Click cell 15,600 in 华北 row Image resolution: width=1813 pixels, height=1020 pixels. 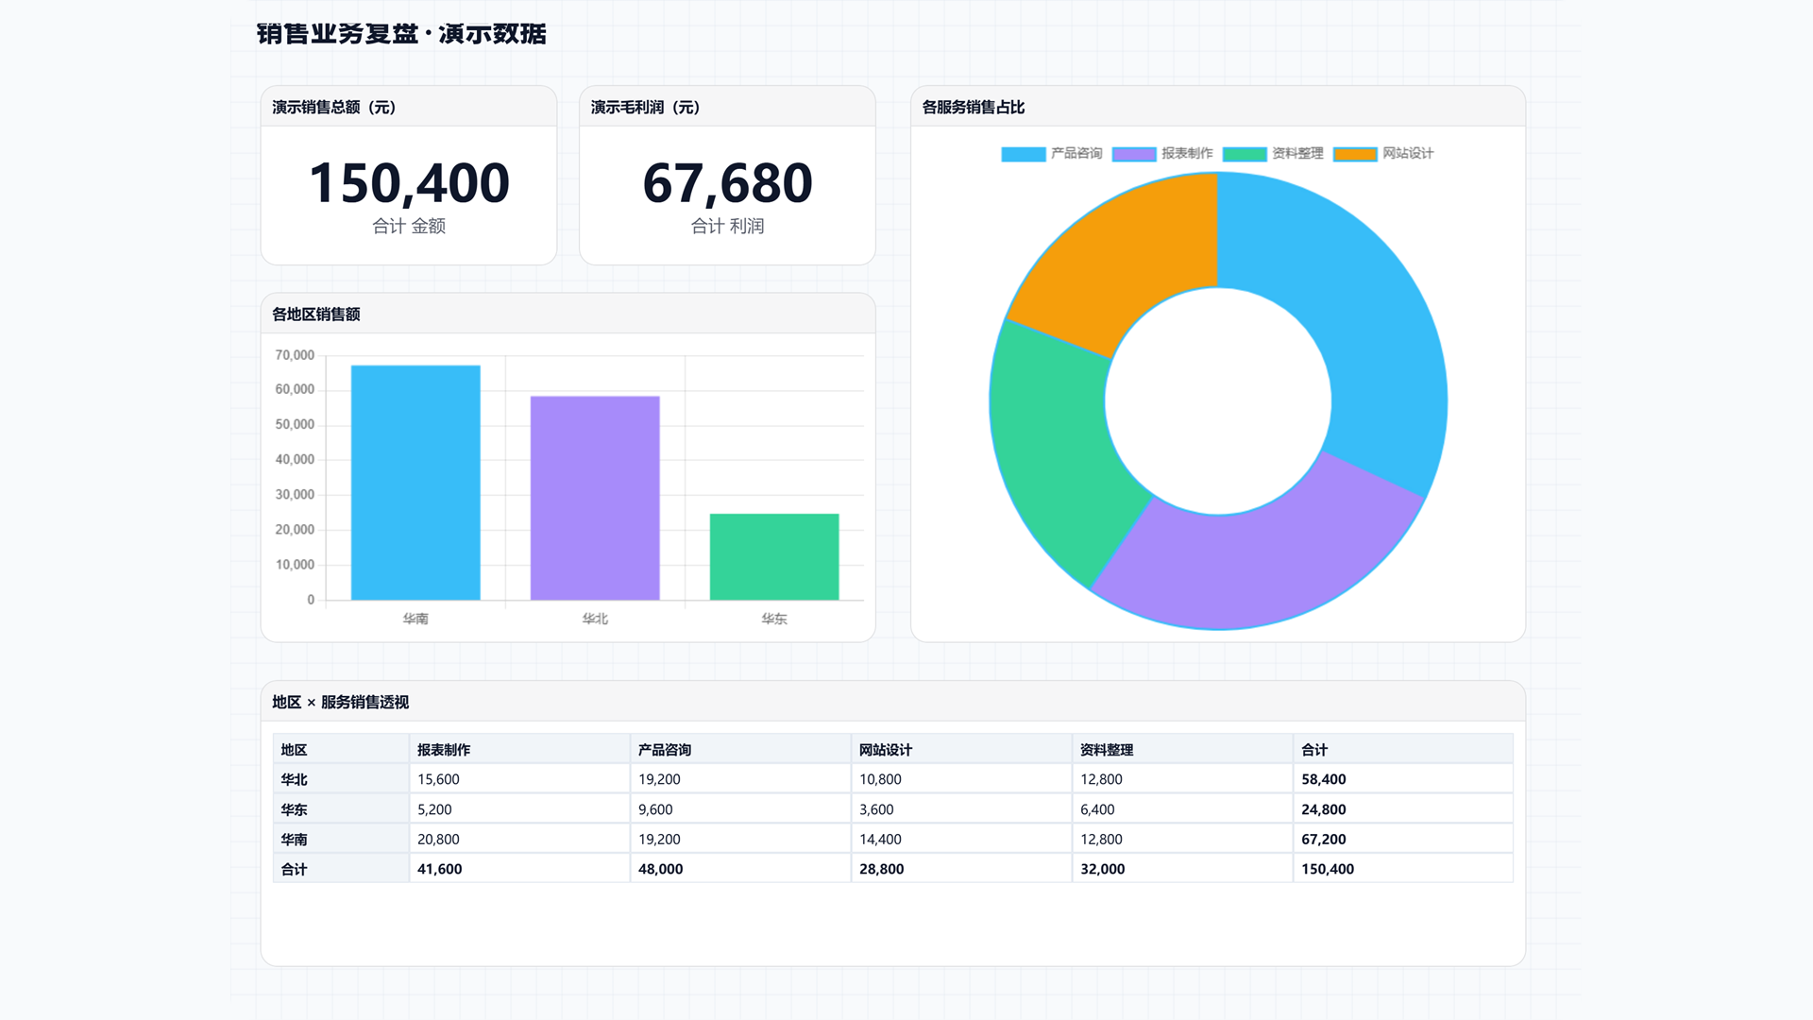click(x=519, y=779)
